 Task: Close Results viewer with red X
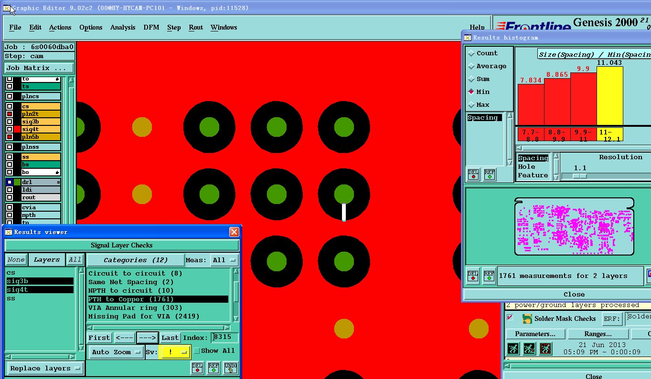pos(234,232)
